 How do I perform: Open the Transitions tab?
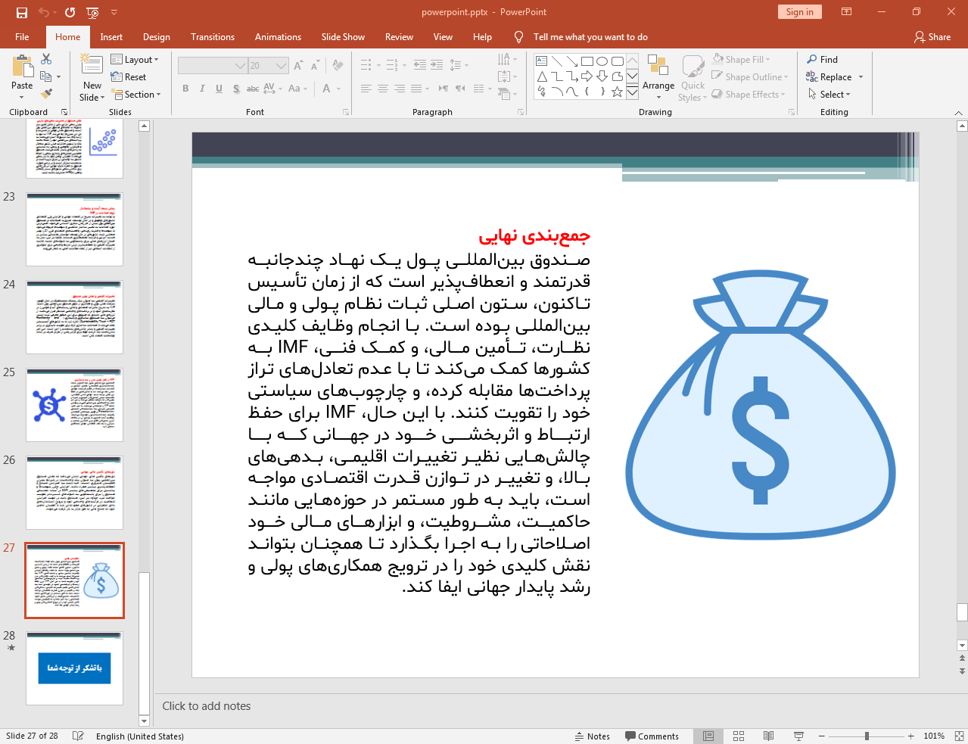[x=212, y=37]
